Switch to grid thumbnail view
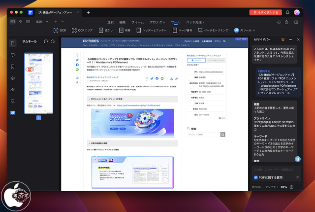 click(20, 22)
